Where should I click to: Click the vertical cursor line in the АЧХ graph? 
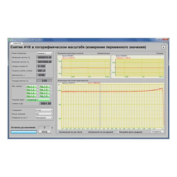coord(100,106)
